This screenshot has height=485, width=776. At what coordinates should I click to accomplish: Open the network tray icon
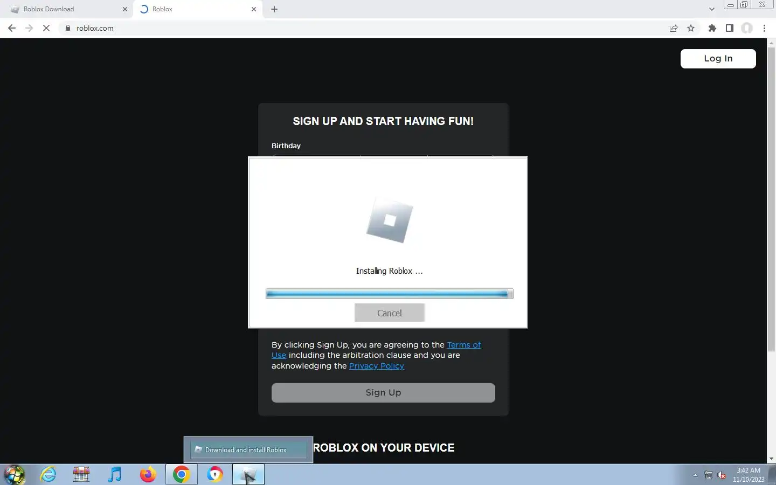[709, 475]
